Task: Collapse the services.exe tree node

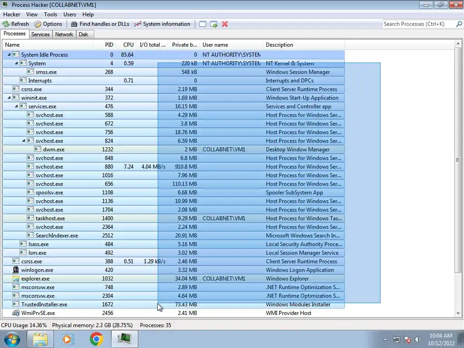Action: (16, 106)
